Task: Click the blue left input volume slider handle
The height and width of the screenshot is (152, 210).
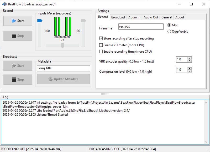Action: point(40,21)
